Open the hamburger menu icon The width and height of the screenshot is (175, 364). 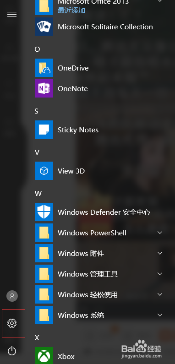(12, 14)
